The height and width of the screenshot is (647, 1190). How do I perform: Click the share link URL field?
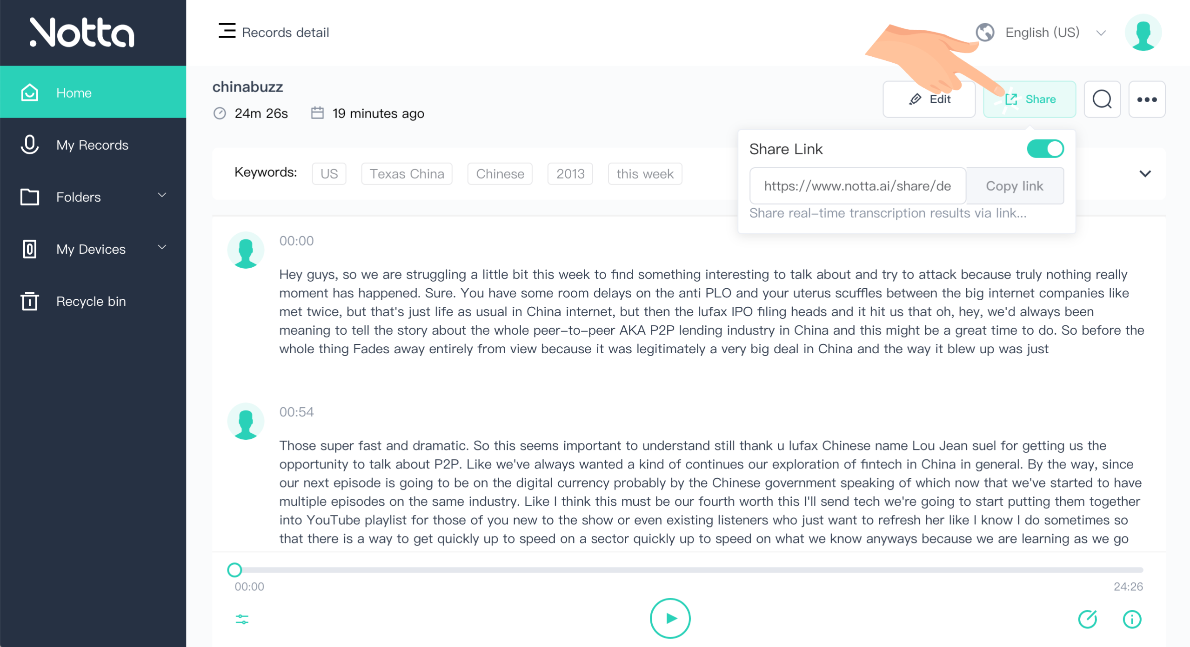pyautogui.click(x=857, y=186)
